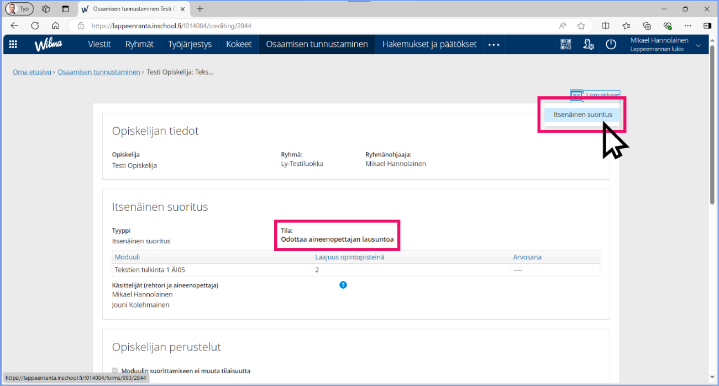Toggle the browser sidebar icon

[x=707, y=25]
